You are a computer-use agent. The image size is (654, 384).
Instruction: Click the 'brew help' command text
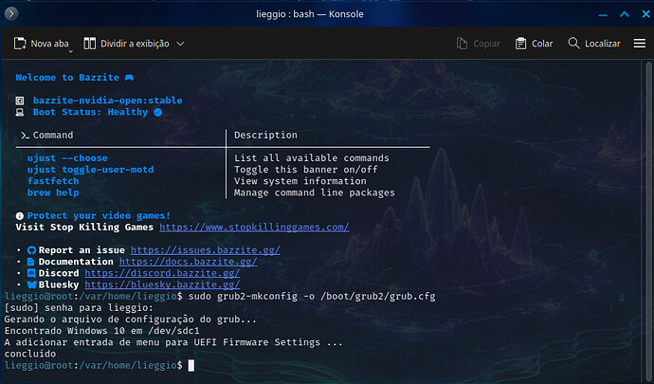coord(53,192)
